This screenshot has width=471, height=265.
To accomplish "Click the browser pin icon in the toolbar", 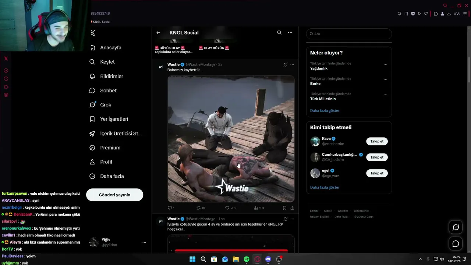I will [400, 14].
